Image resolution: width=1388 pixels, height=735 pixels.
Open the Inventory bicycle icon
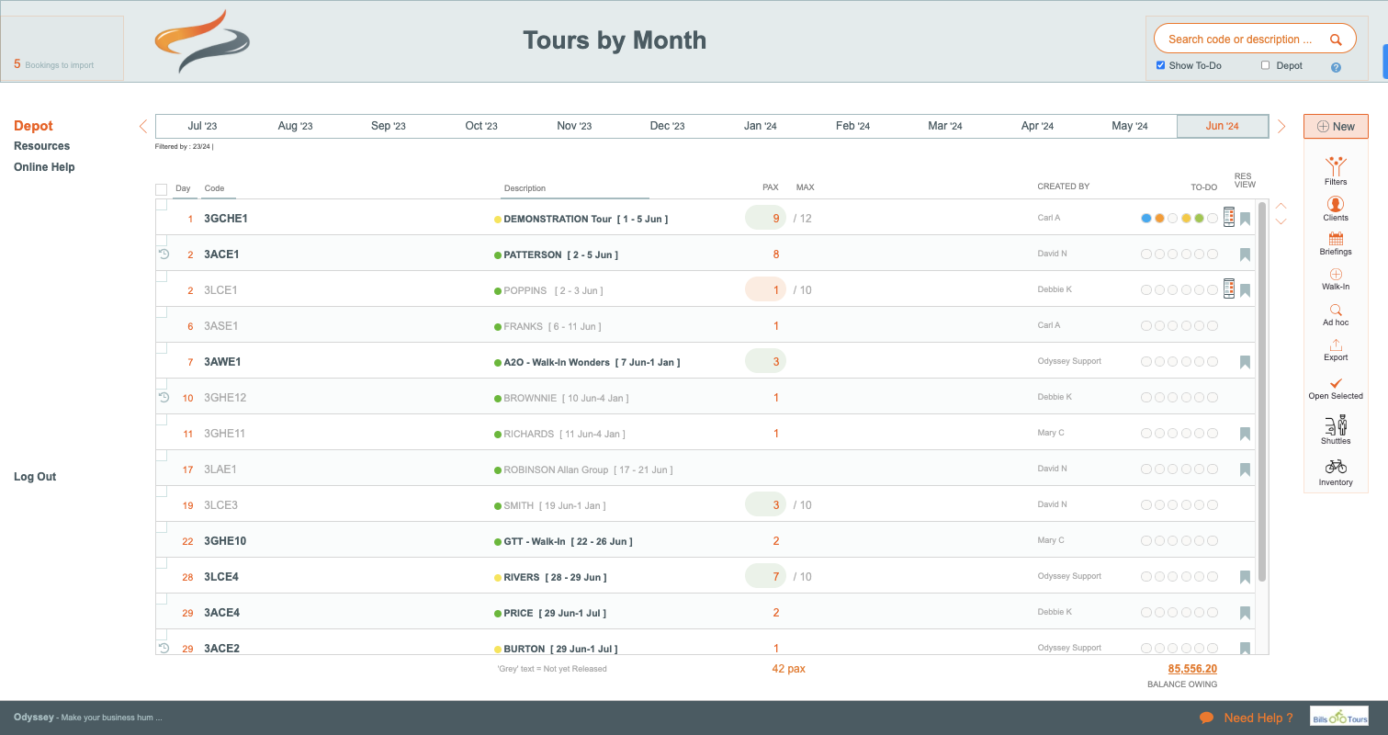click(1335, 467)
